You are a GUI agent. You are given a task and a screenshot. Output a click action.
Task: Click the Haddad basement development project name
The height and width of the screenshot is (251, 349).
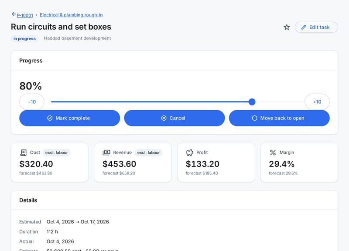78,38
